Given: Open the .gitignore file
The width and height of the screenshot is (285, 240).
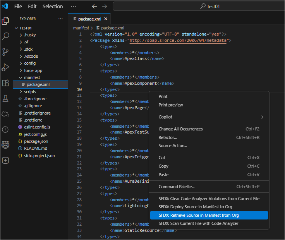Looking at the screenshot, I should (40, 106).
